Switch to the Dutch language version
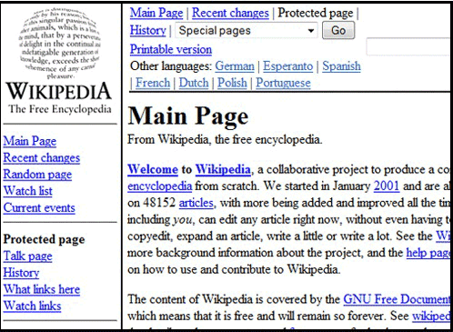This screenshot has height=332, width=453. 194,83
